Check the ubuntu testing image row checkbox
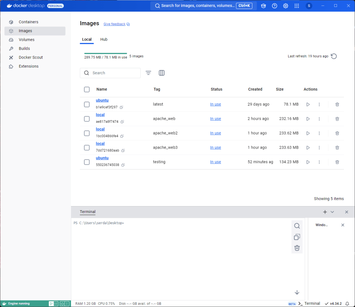 tap(87, 162)
